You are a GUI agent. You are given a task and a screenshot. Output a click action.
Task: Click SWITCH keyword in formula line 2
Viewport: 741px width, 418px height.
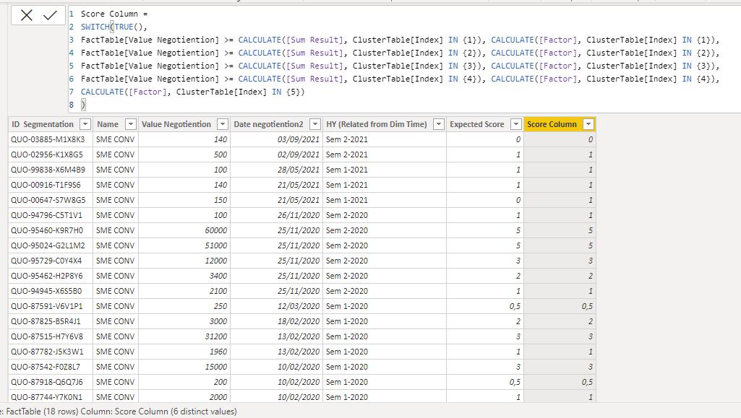pos(95,27)
